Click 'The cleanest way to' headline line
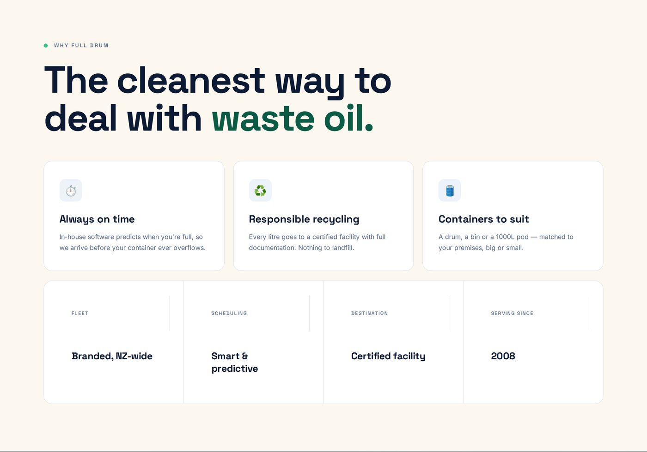The height and width of the screenshot is (452, 647). 218,81
